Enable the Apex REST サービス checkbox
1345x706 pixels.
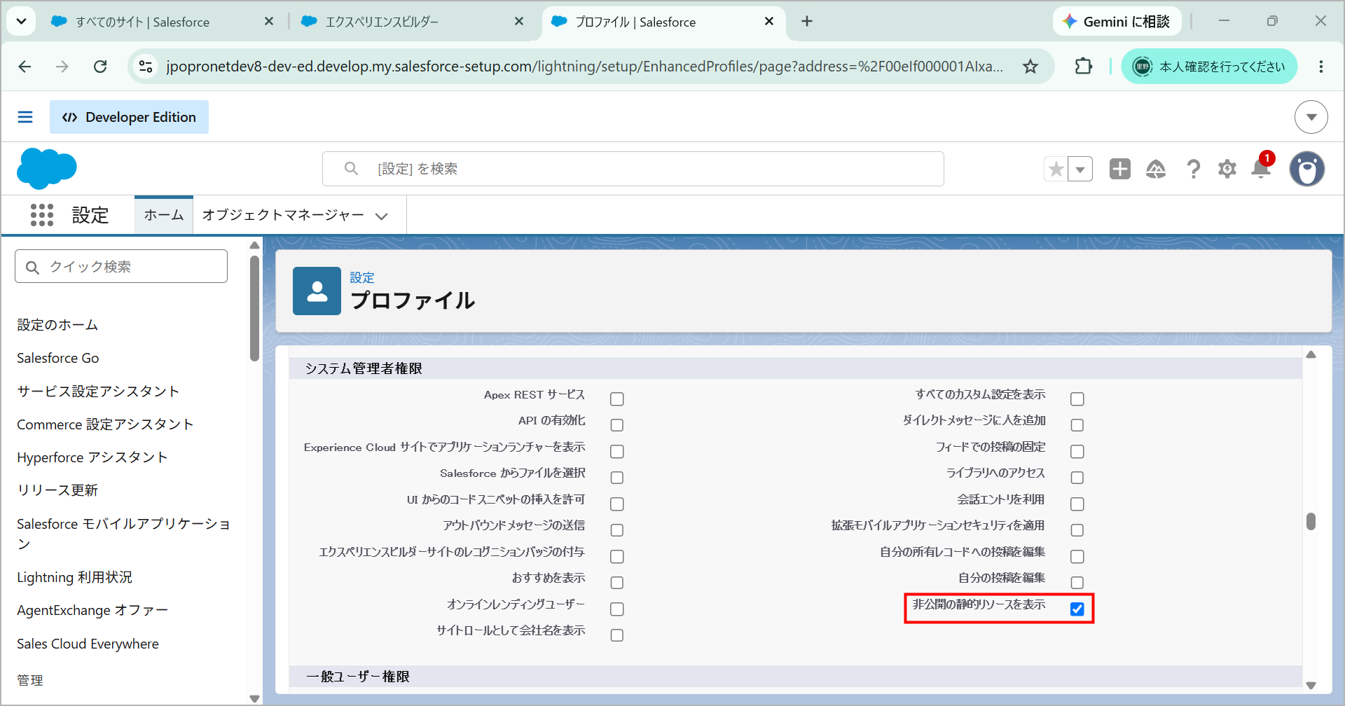click(617, 399)
